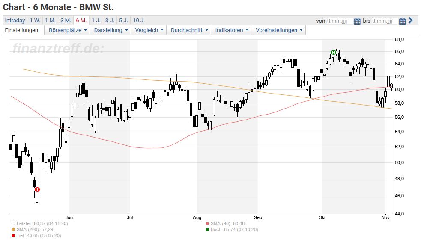421x241 pixels.
Task: Open the Darstellung dropdown menu
Action: click(110, 30)
